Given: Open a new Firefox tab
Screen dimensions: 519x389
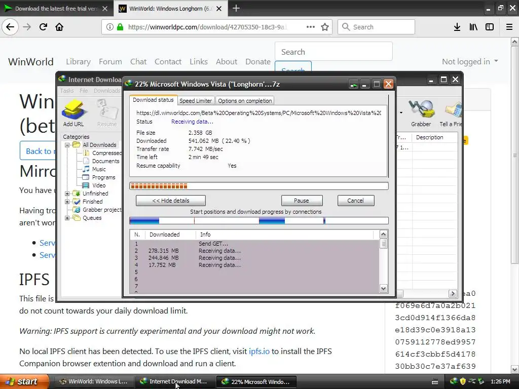Looking at the screenshot, I should (236, 8).
